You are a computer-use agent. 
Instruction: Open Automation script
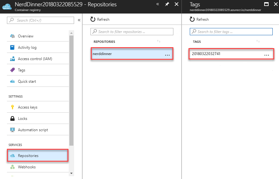[38, 130]
